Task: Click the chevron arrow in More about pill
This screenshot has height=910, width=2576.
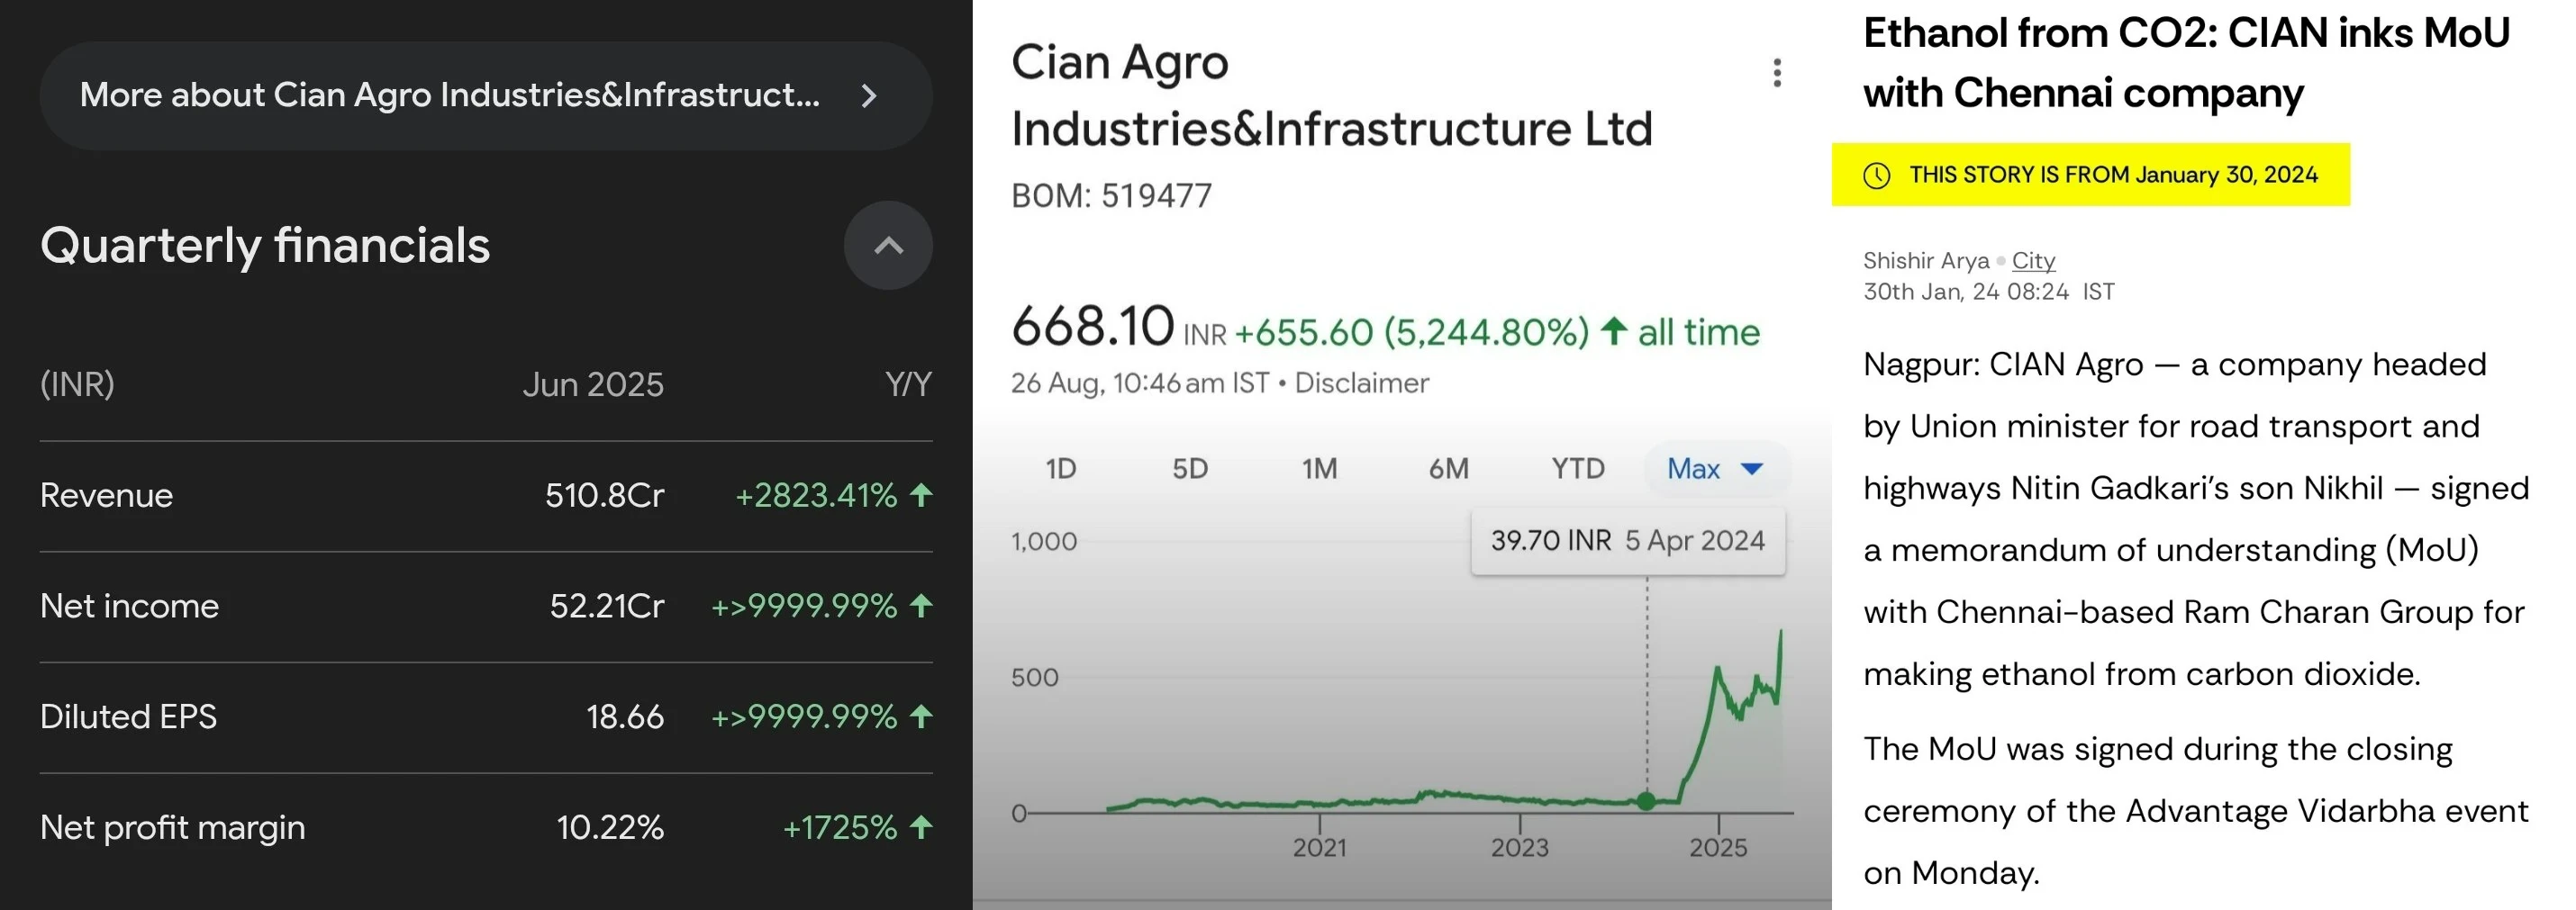Action: click(x=869, y=96)
